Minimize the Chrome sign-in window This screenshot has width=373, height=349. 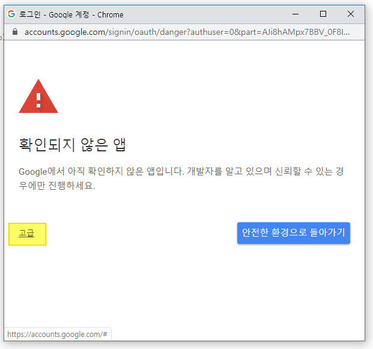295,14
